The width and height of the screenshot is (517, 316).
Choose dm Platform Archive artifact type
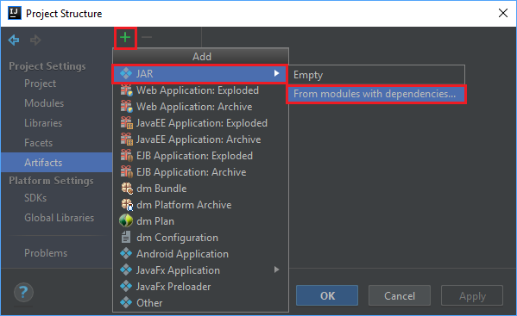(200, 205)
